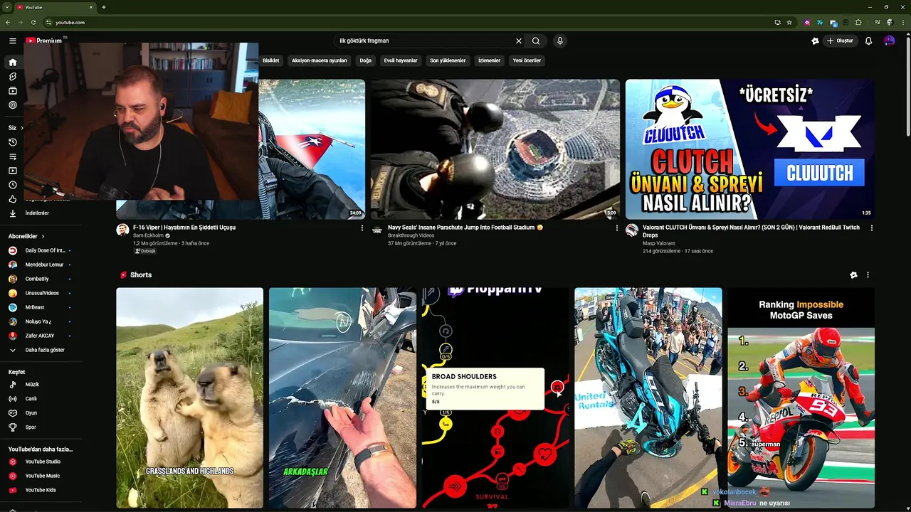Image resolution: width=911 pixels, height=512 pixels.
Task: Open options menu for F-16 Viper video
Action: [362, 228]
